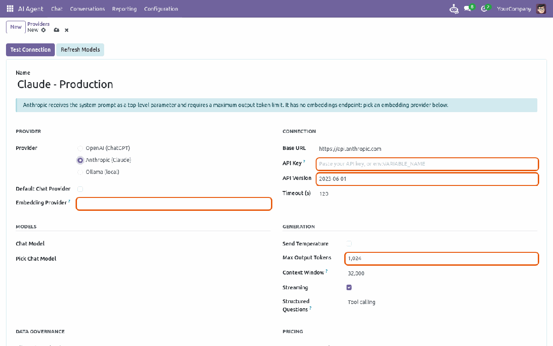Save record with the cloud upload icon
553x346 pixels.
click(x=56, y=30)
